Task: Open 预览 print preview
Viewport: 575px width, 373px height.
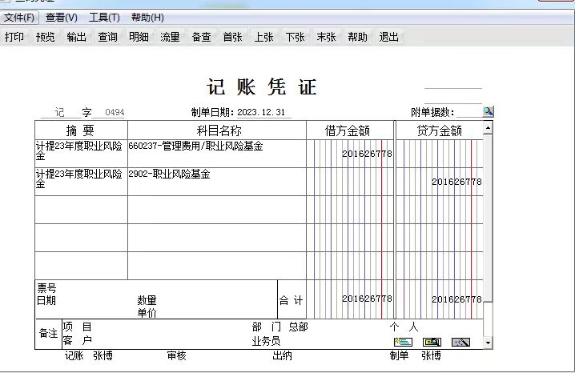Action: pyautogui.click(x=46, y=37)
